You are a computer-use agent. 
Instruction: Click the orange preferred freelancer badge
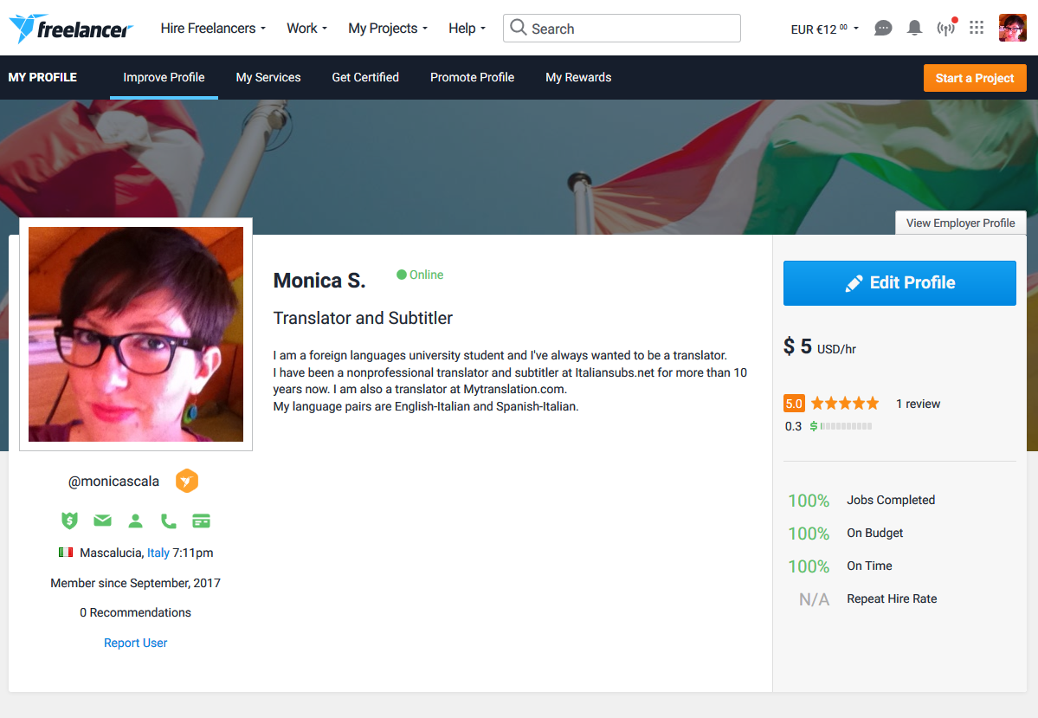click(x=187, y=481)
